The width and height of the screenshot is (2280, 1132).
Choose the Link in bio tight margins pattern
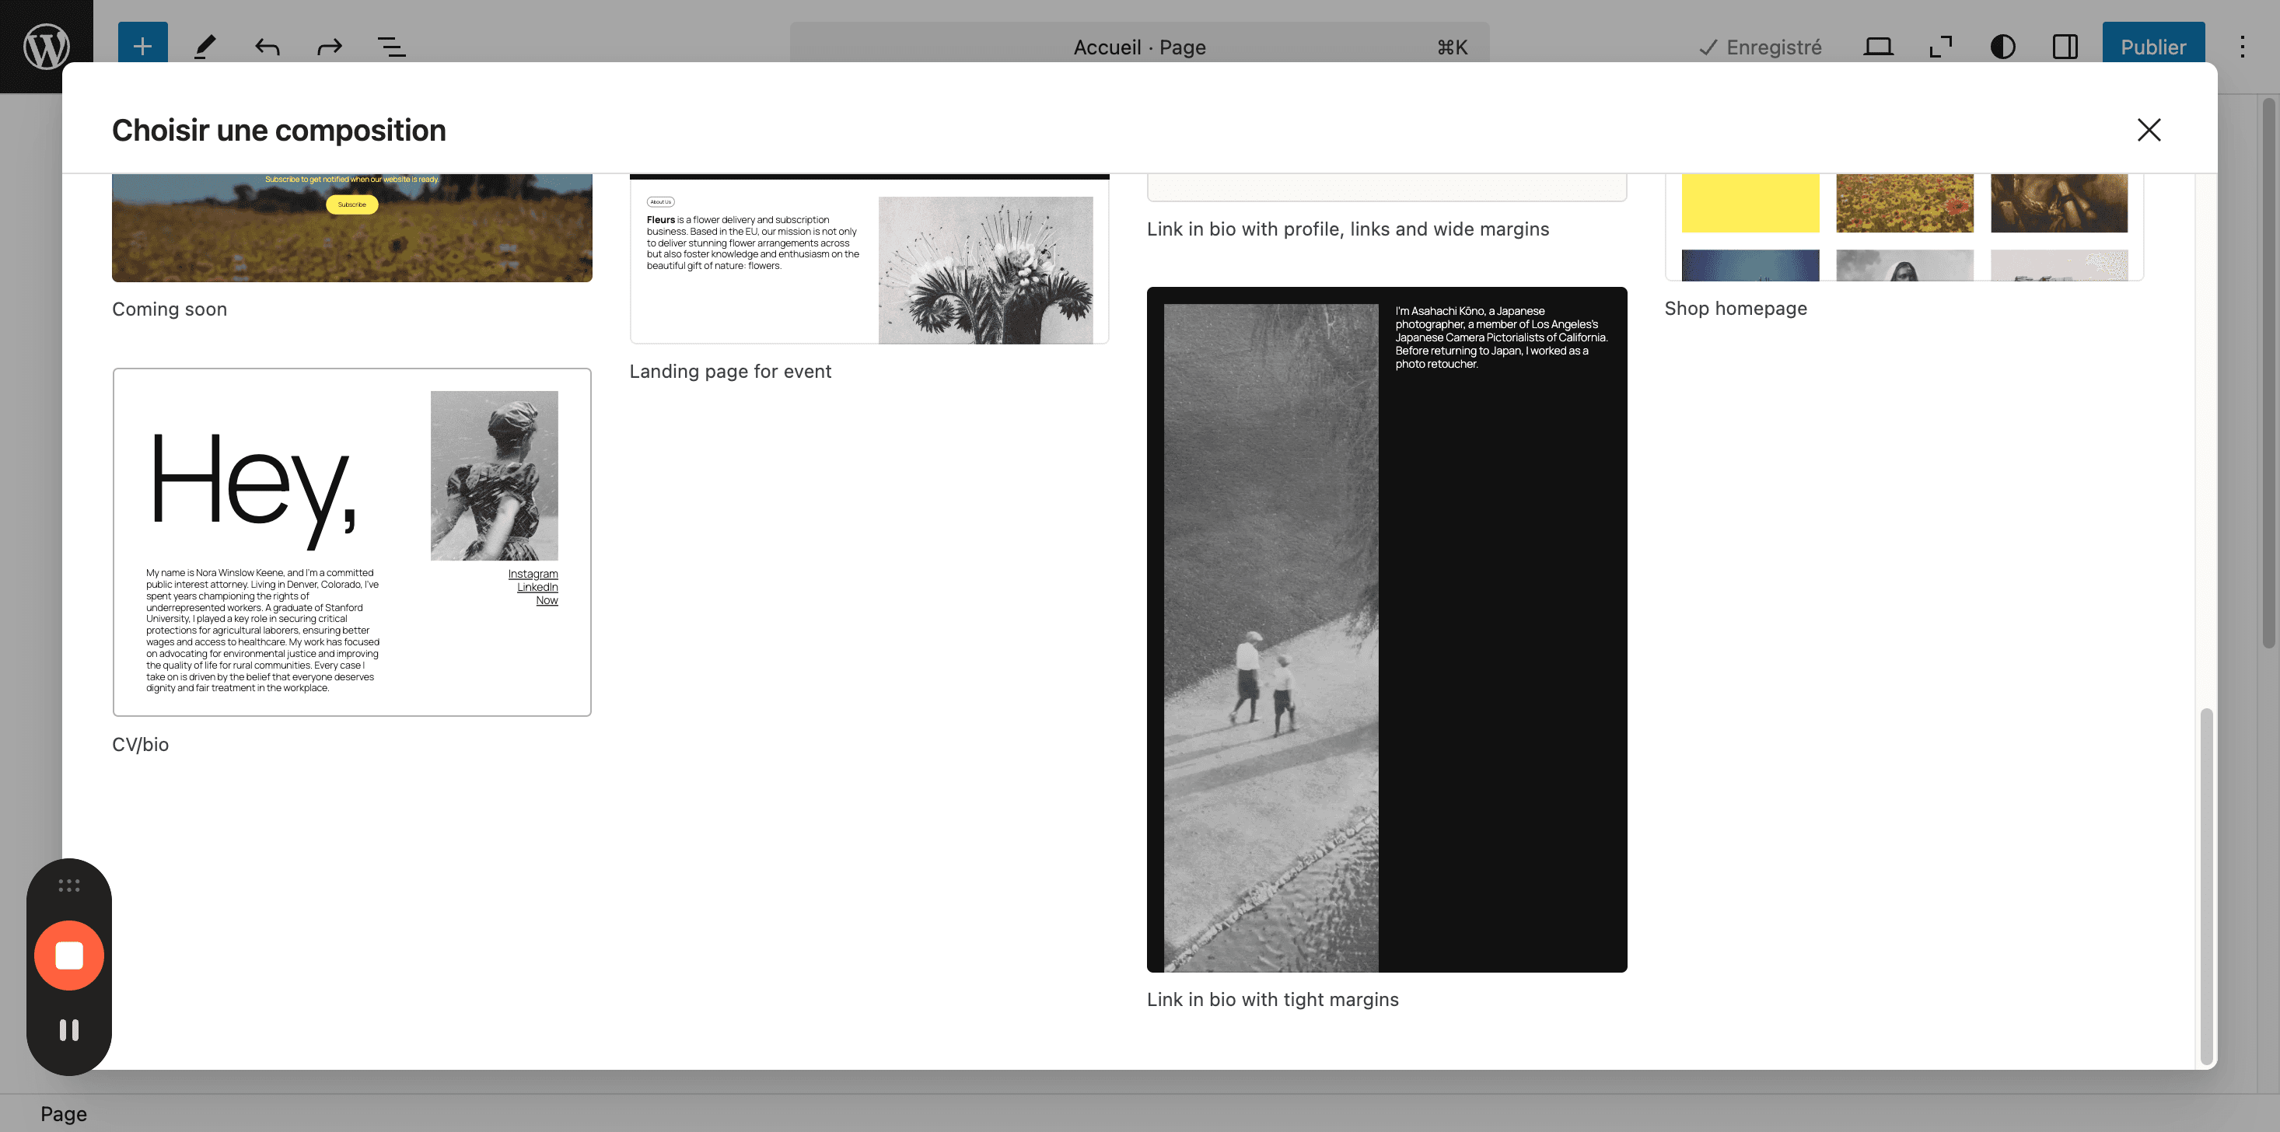point(1386,629)
